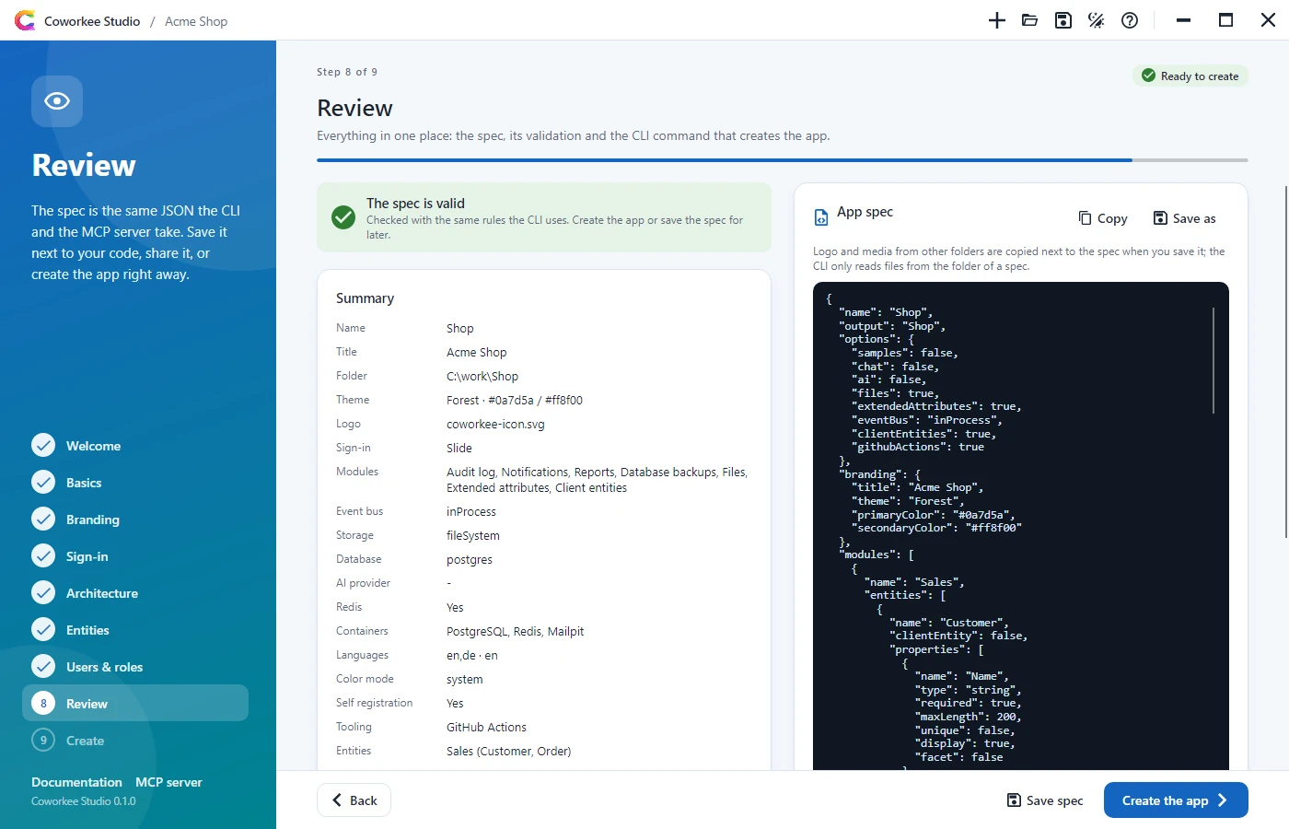Image resolution: width=1289 pixels, height=829 pixels.
Task: Save with the floppy disk icon in title bar
Action: 1063,20
